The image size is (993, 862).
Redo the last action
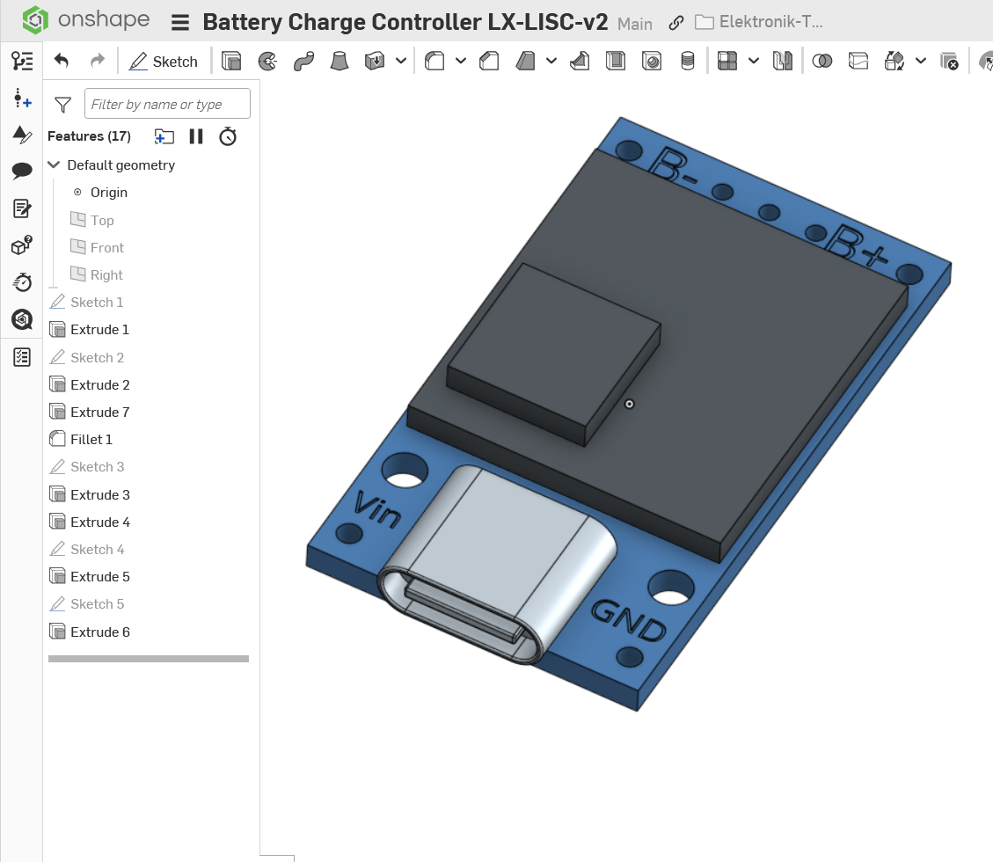(x=98, y=61)
